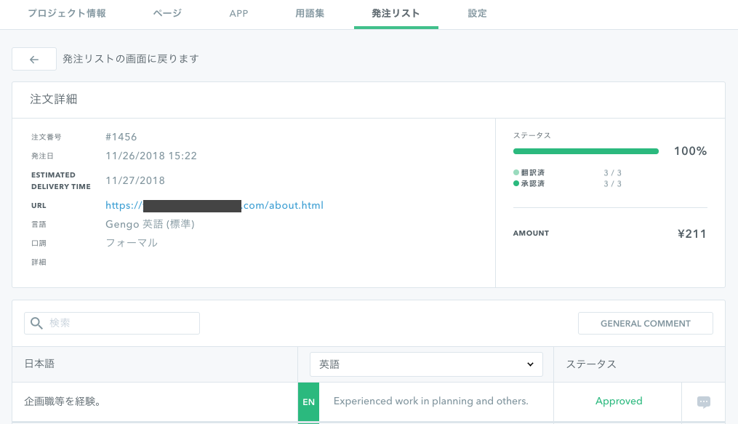This screenshot has height=424, width=738.
Task: Click the 日本語 column header
Action: [x=39, y=364]
